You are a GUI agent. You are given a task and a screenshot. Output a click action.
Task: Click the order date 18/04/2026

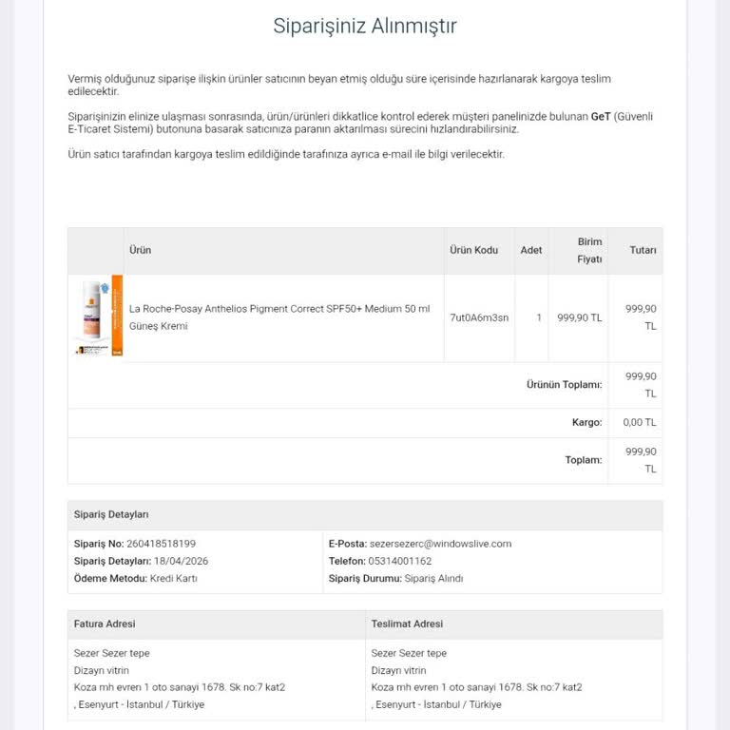click(x=182, y=561)
